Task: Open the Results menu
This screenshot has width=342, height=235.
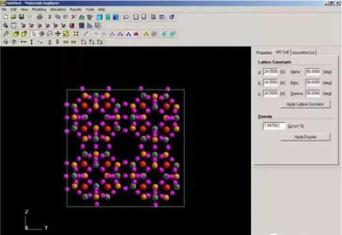Action: tap(76, 10)
